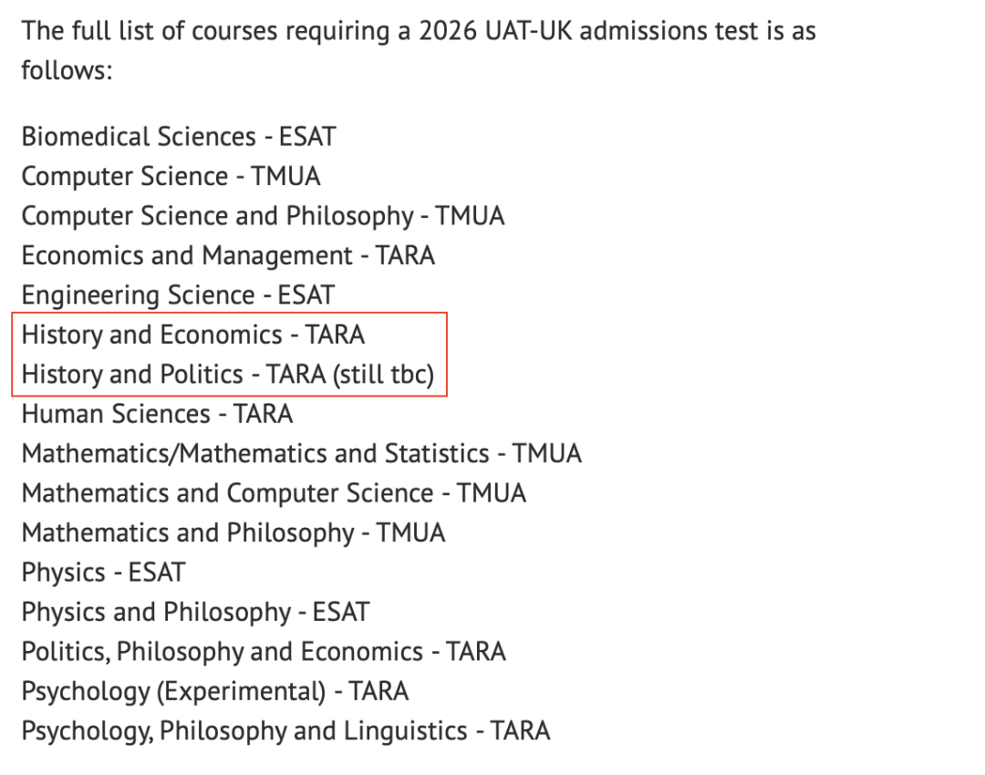Viewport: 985px width, 775px height.
Task: Click 'Computer Science and Philosophy - TMUA'
Action: (x=263, y=216)
